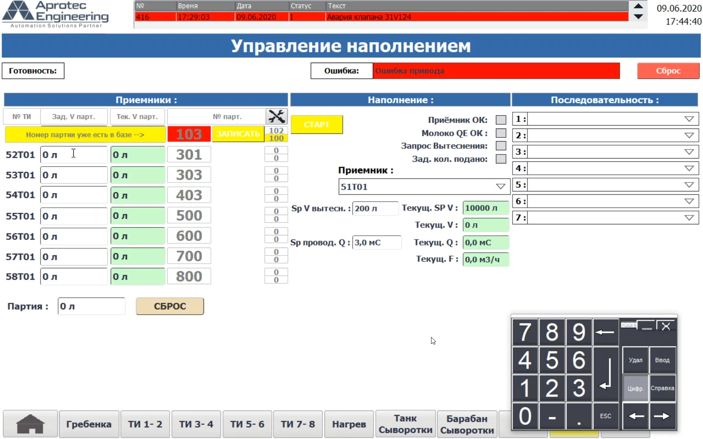
Task: Expand sequence dropdown 1 in Последовательность panel
Action: coord(688,119)
